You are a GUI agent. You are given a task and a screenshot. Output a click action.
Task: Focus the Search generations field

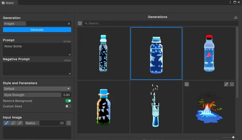click(161, 23)
